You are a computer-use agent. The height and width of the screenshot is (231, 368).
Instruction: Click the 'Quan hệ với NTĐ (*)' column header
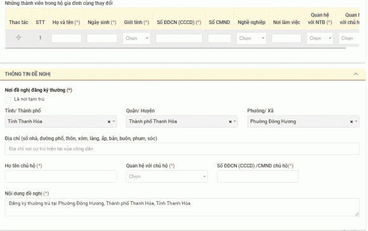click(320, 18)
